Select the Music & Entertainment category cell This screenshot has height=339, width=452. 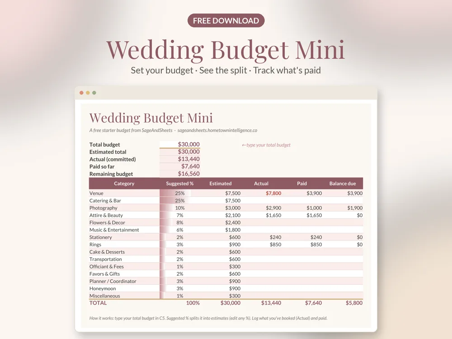pyautogui.click(x=124, y=230)
